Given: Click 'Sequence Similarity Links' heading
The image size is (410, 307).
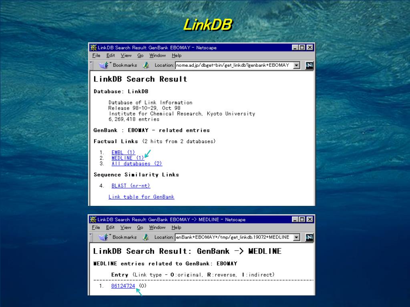Looking at the screenshot, I should (136, 175).
